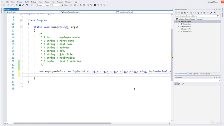Open the Build menu
The image size is (224, 126).
pyautogui.click(x=27, y=2)
